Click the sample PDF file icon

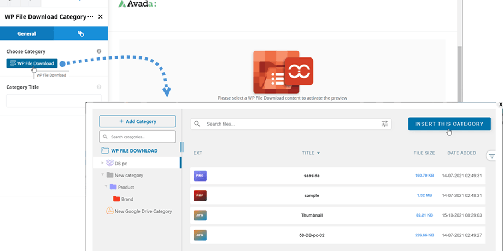click(200, 195)
